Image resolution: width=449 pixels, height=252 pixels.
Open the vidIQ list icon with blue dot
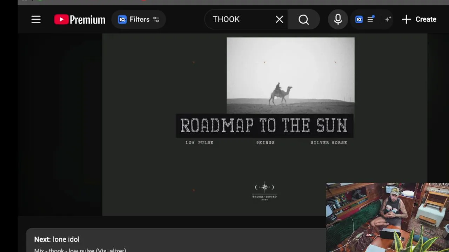pyautogui.click(x=370, y=19)
